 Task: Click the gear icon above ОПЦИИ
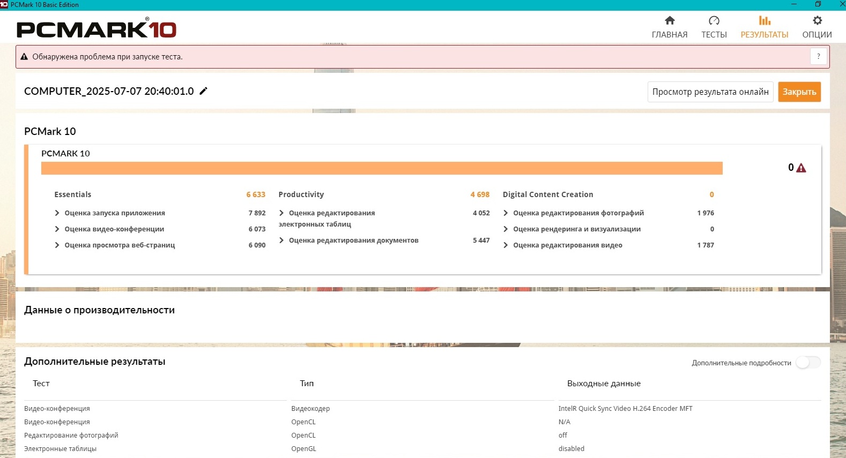tap(817, 20)
